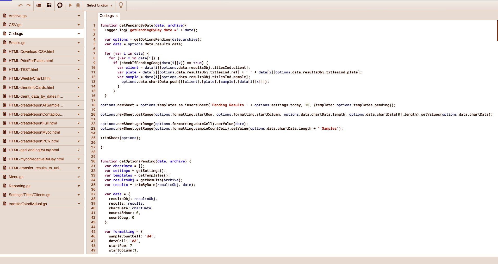Open the dropdown arrow next to Emails.gs
The width and height of the screenshot is (498, 264).
pyautogui.click(x=78, y=43)
